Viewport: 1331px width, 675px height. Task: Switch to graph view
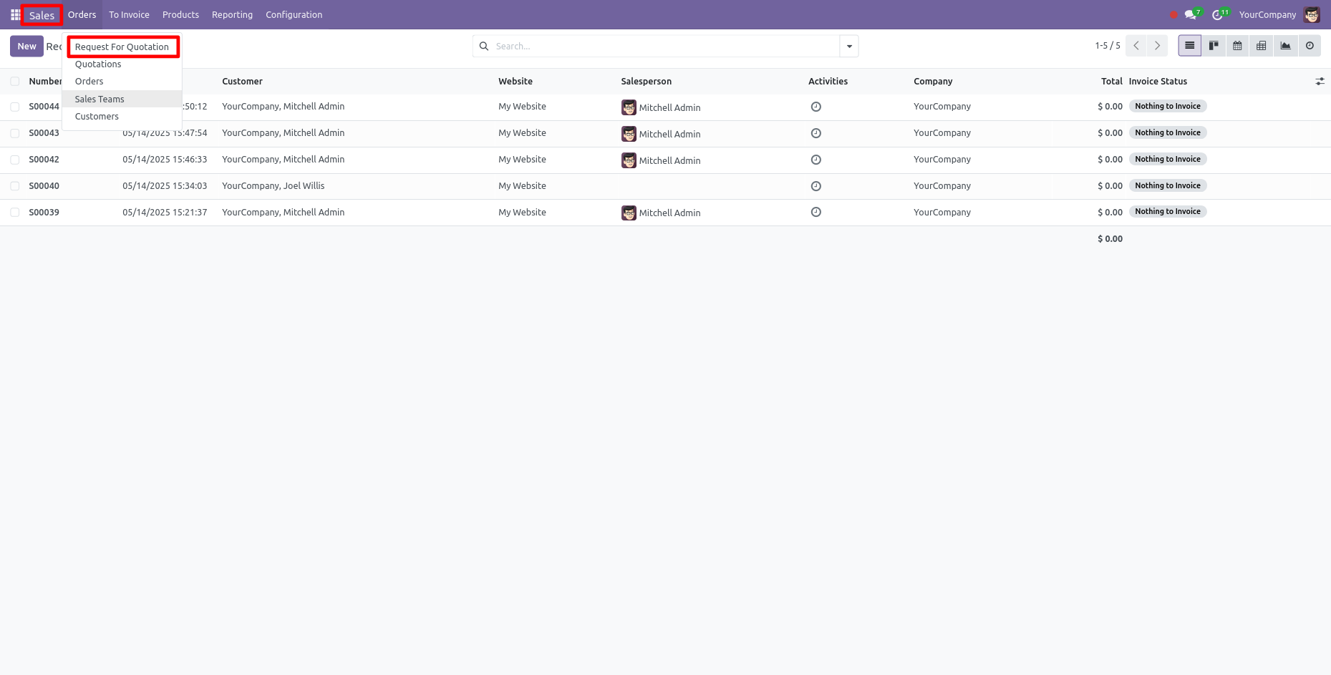point(1286,46)
